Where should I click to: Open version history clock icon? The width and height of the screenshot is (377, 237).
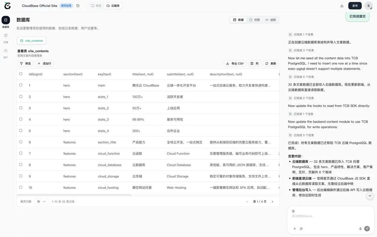(x=78, y=6)
